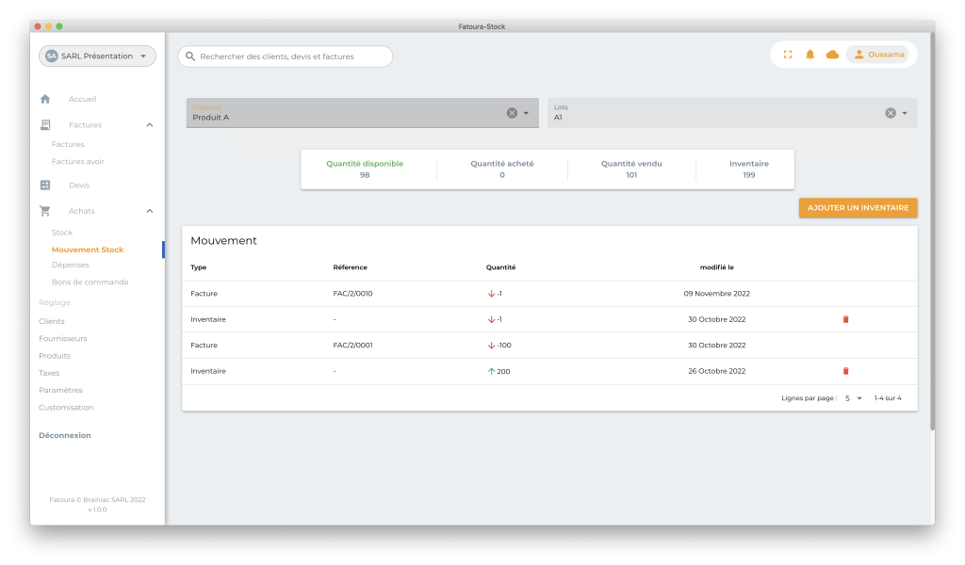This screenshot has width=965, height=565.
Task: Click the Accueil home icon
Action: pos(45,99)
